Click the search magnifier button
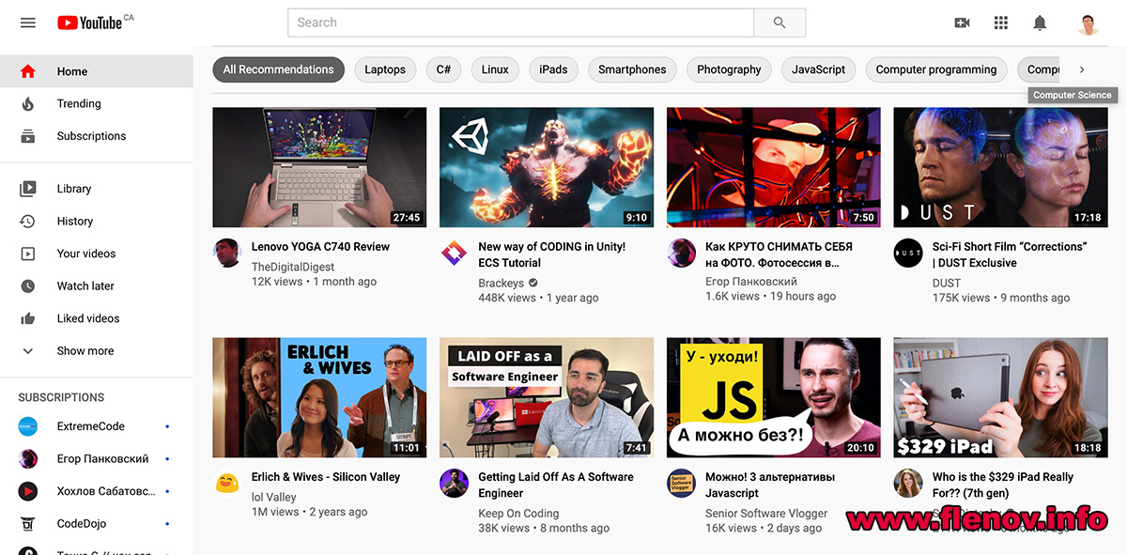Image resolution: width=1127 pixels, height=555 pixels. [780, 23]
